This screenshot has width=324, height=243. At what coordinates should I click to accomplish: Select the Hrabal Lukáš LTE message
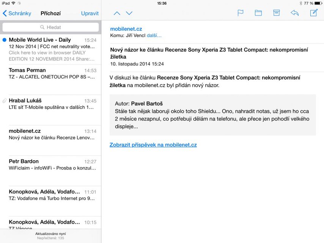click(49, 104)
